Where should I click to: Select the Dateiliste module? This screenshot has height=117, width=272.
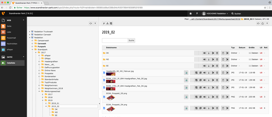pos(11,63)
